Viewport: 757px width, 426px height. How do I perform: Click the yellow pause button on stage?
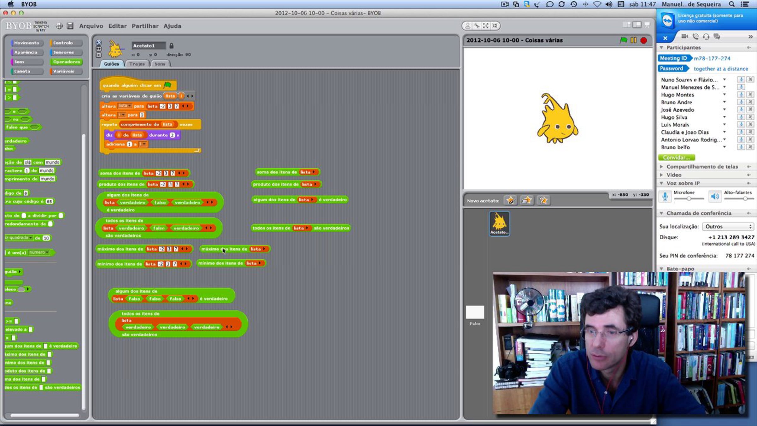[x=633, y=40]
